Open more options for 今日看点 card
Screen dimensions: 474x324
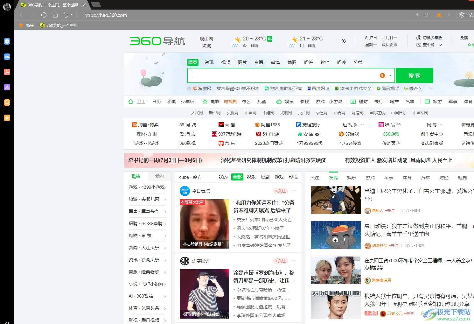(x=294, y=191)
